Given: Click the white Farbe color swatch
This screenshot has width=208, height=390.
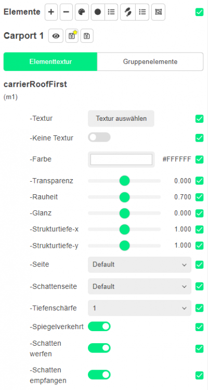Looking at the screenshot, I should click(121, 159).
